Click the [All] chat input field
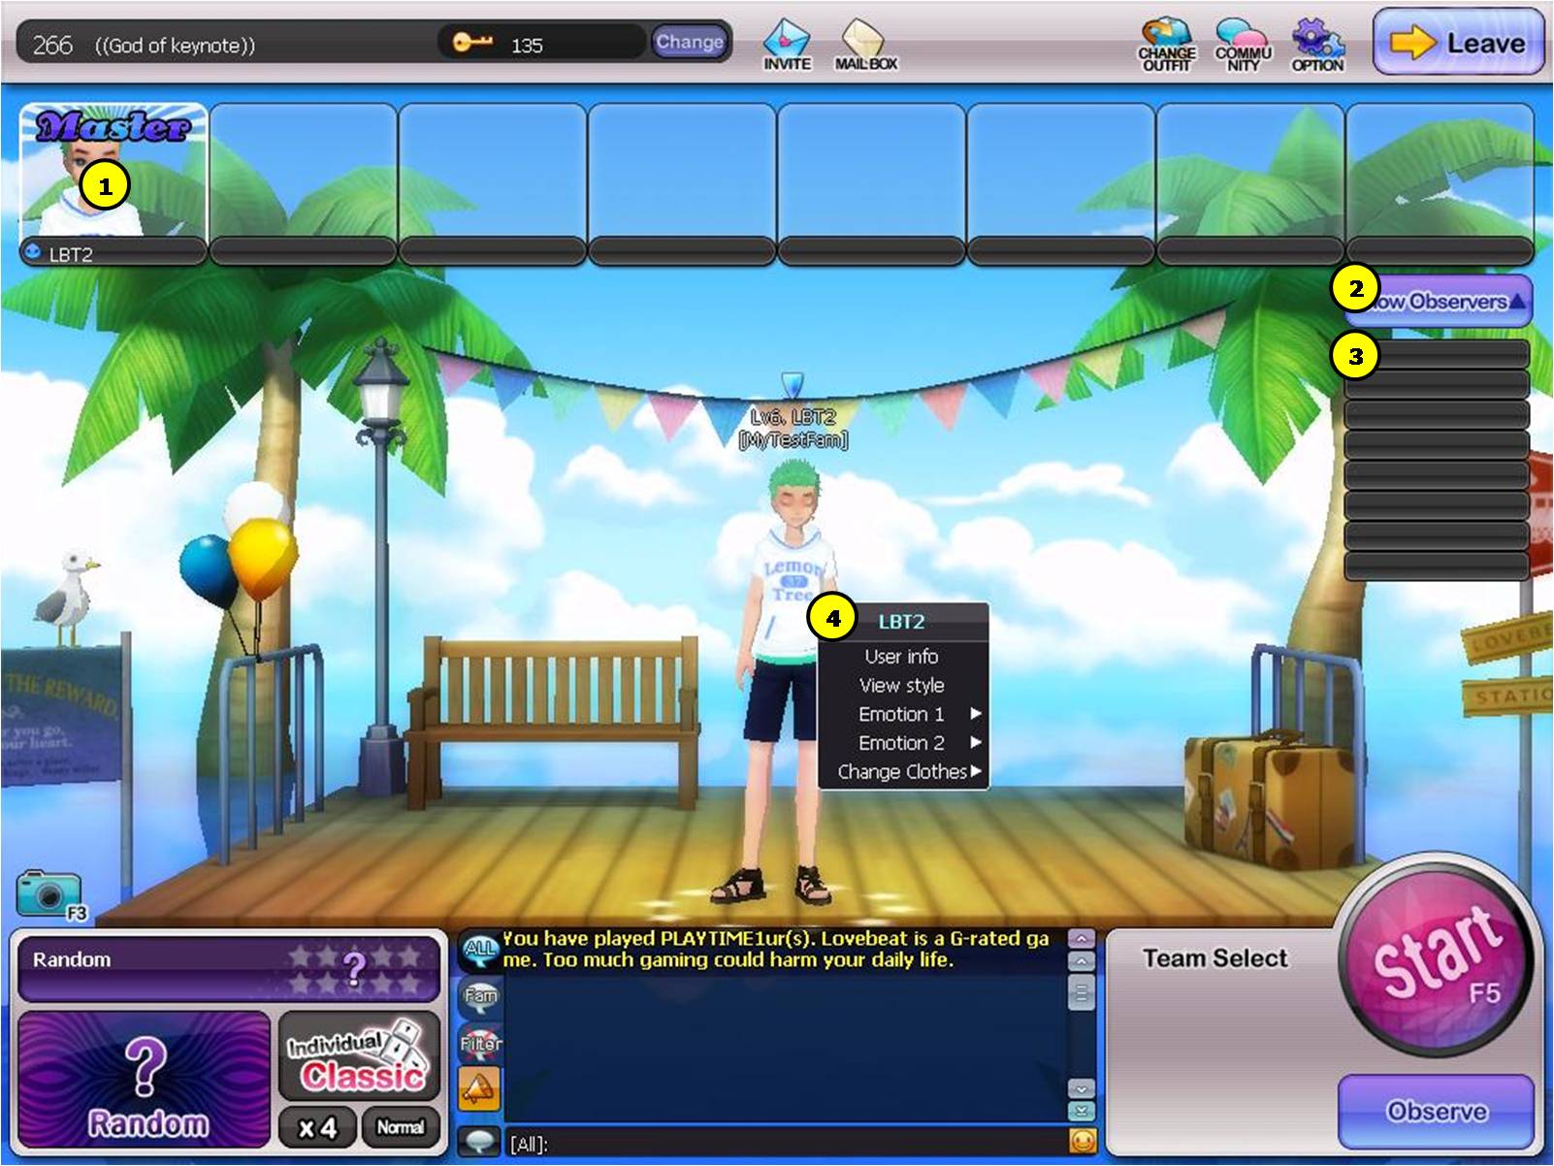Image resolution: width=1554 pixels, height=1166 pixels. pos(786,1143)
